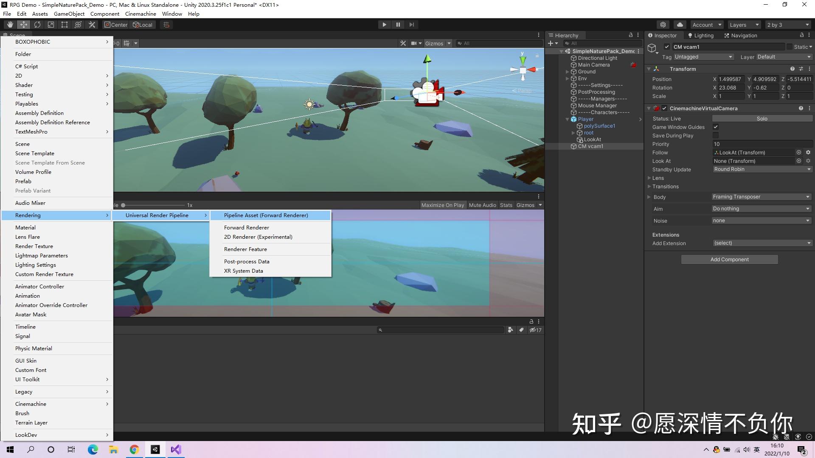Choose Renderer Feature menu entry

point(270,249)
